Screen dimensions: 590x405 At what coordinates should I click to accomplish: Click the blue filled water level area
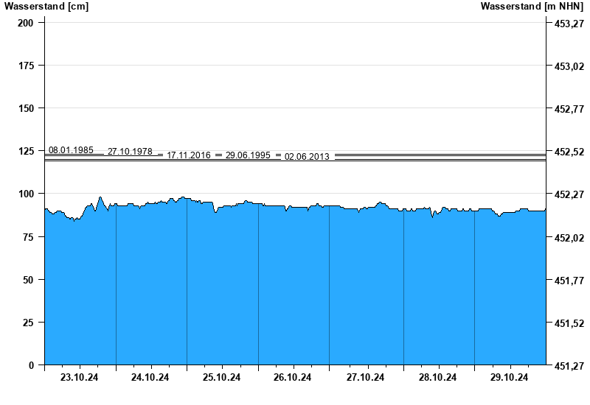[295, 295]
